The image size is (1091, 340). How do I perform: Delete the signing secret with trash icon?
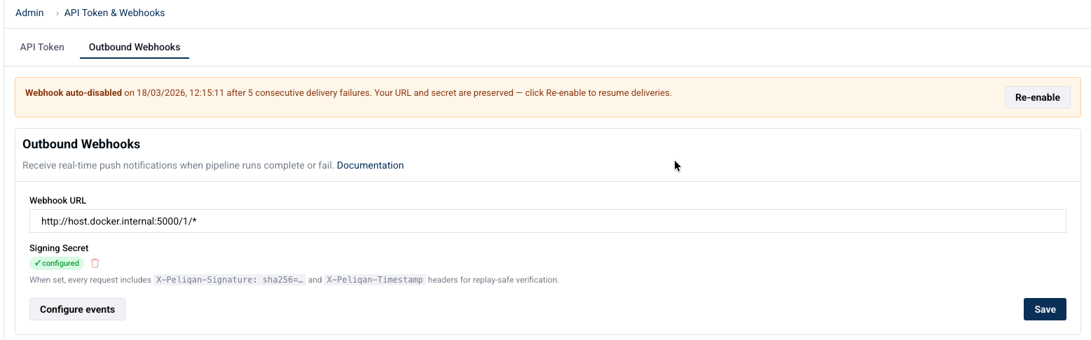(x=95, y=264)
